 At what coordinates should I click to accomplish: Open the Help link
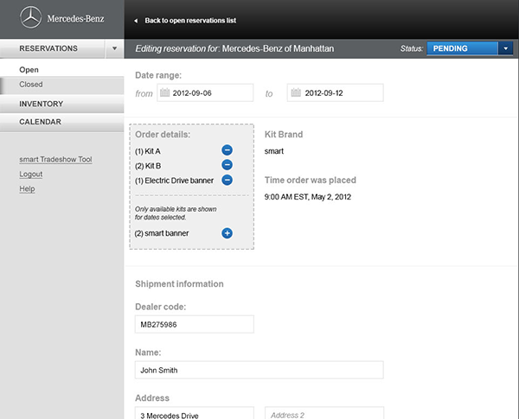click(x=27, y=188)
